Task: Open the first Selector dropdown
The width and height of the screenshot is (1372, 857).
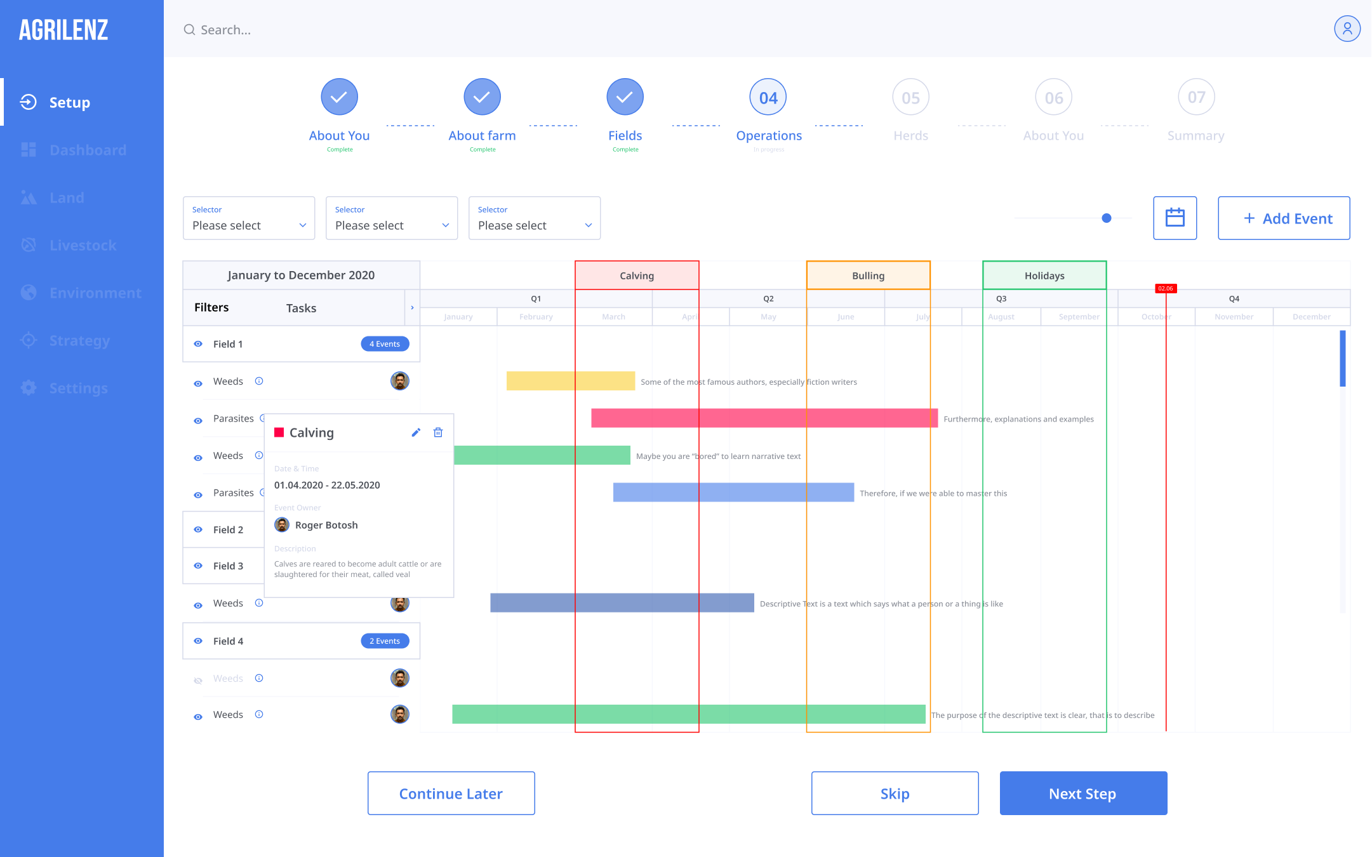Action: (249, 218)
